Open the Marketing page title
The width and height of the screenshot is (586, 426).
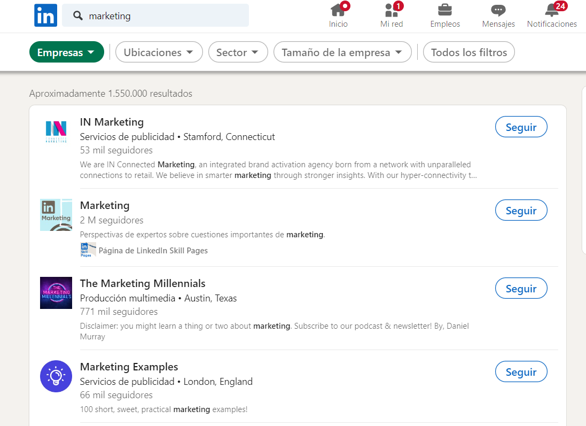[105, 205]
